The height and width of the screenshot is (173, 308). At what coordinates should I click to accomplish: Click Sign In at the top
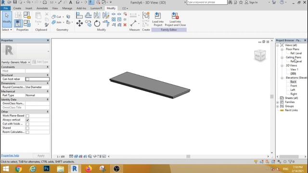click(251, 2)
